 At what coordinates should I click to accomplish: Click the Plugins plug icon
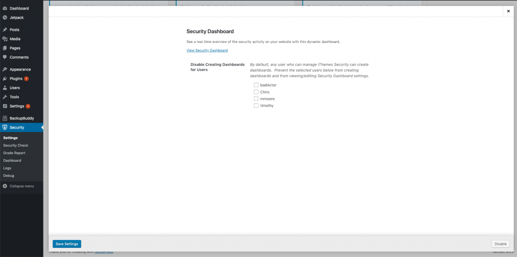(x=5, y=79)
